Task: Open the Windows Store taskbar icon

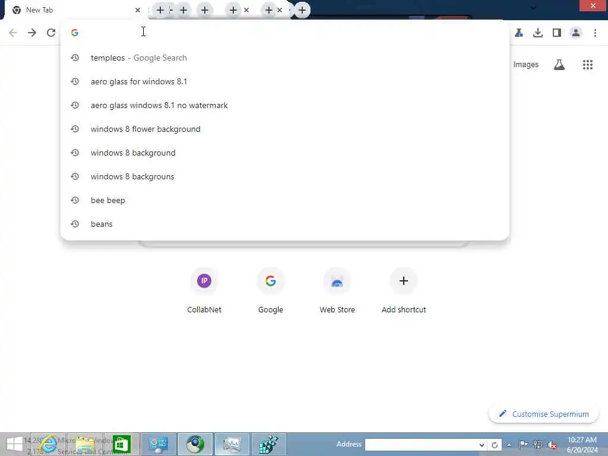Action: pos(121,444)
